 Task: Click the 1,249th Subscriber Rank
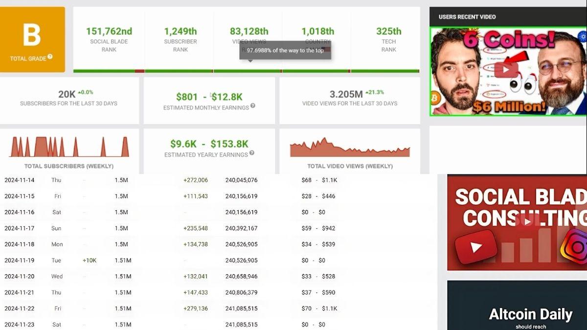[x=180, y=31]
